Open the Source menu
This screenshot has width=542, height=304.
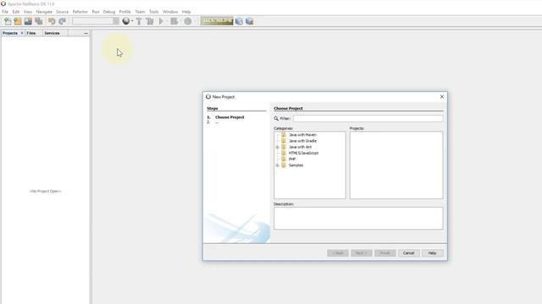pos(62,12)
